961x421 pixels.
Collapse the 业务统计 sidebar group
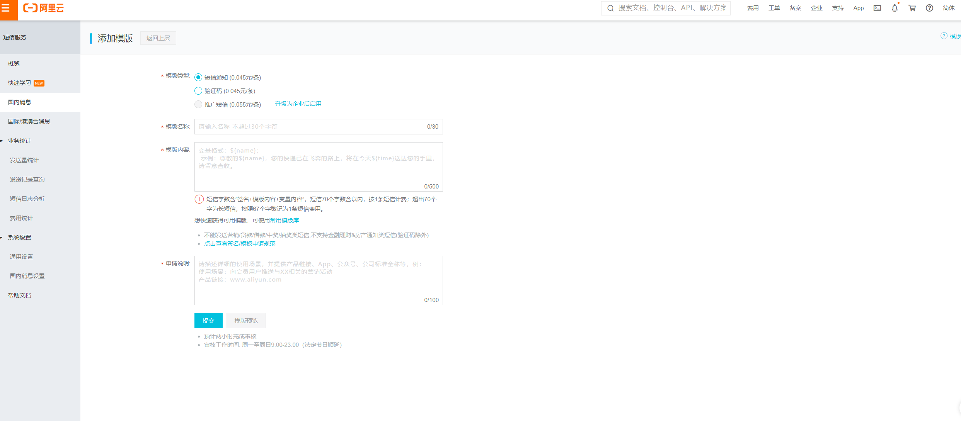tap(2, 141)
